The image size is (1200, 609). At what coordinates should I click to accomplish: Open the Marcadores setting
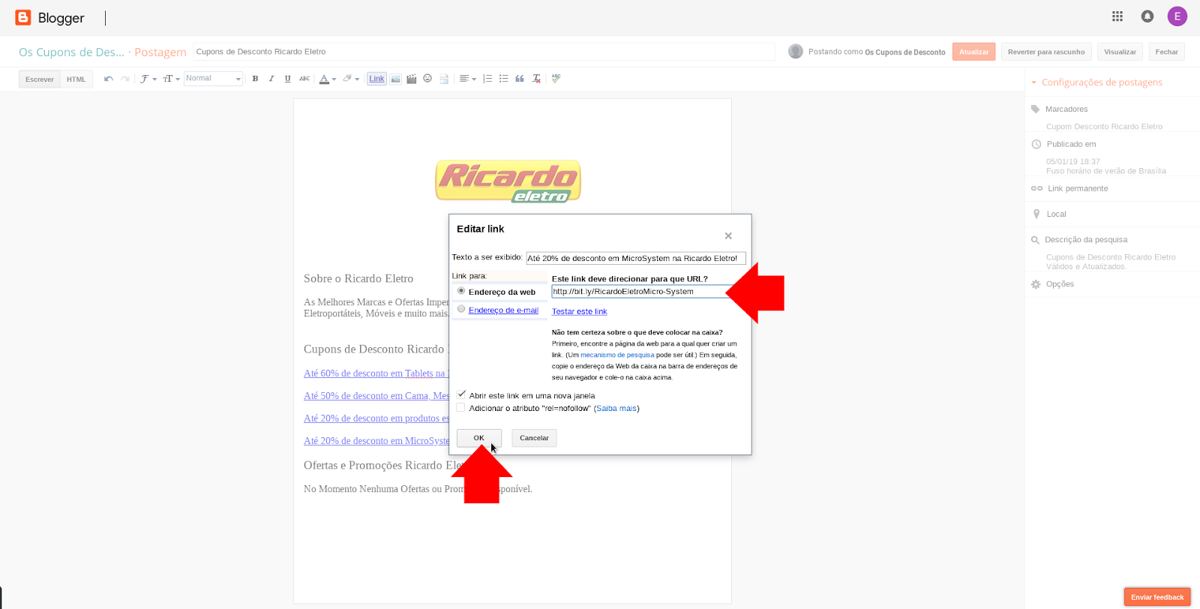(x=1066, y=109)
